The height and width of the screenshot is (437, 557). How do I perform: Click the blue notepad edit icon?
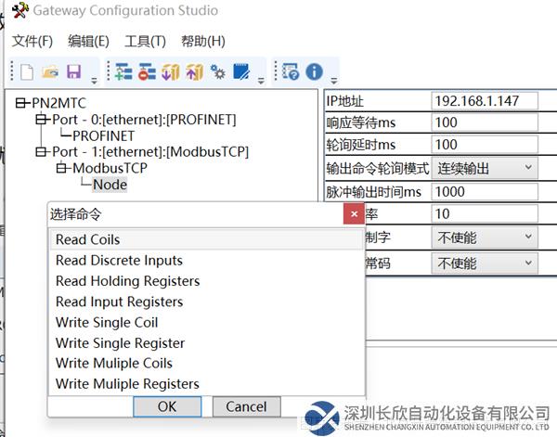pyautogui.click(x=241, y=71)
